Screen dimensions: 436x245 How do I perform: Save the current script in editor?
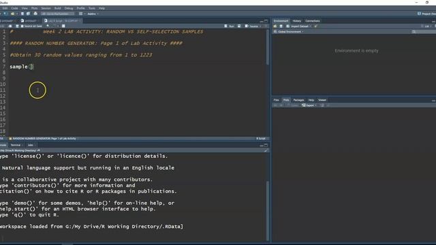17,26
